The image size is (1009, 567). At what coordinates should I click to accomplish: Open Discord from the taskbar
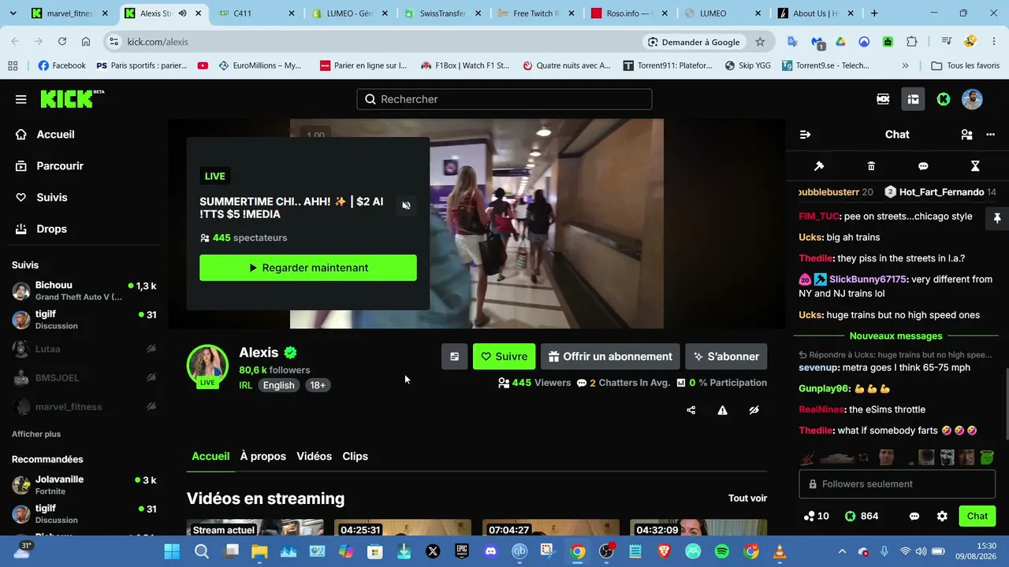click(491, 551)
